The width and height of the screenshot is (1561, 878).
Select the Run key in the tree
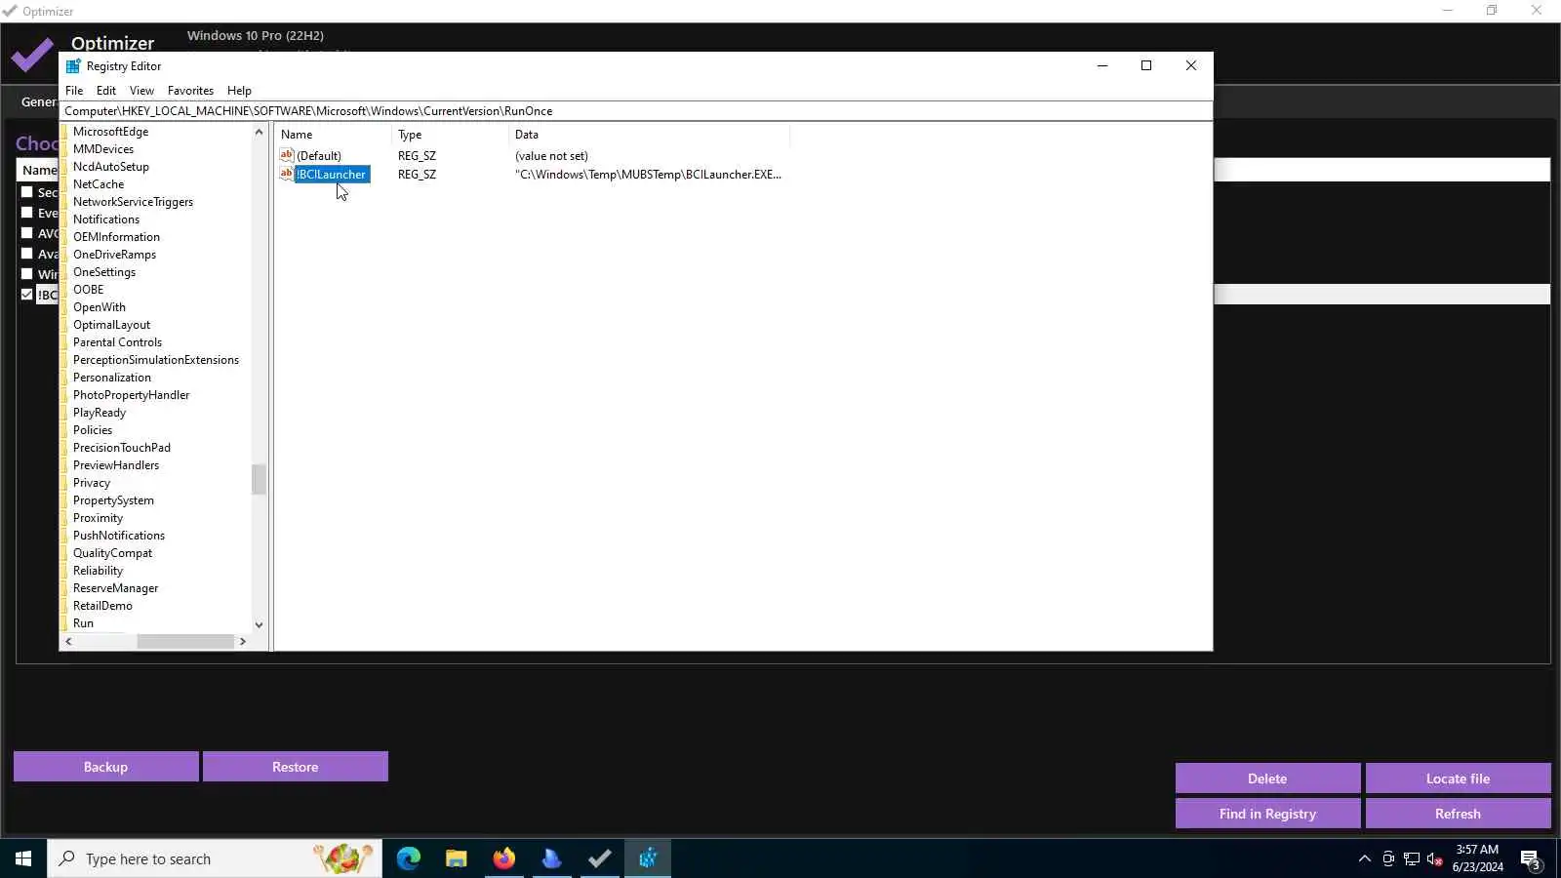tap(83, 623)
